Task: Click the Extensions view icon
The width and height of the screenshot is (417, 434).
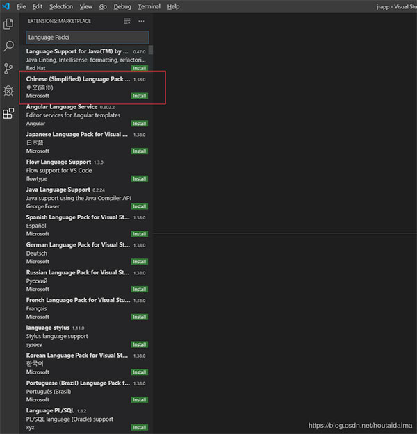Action: 8,113
